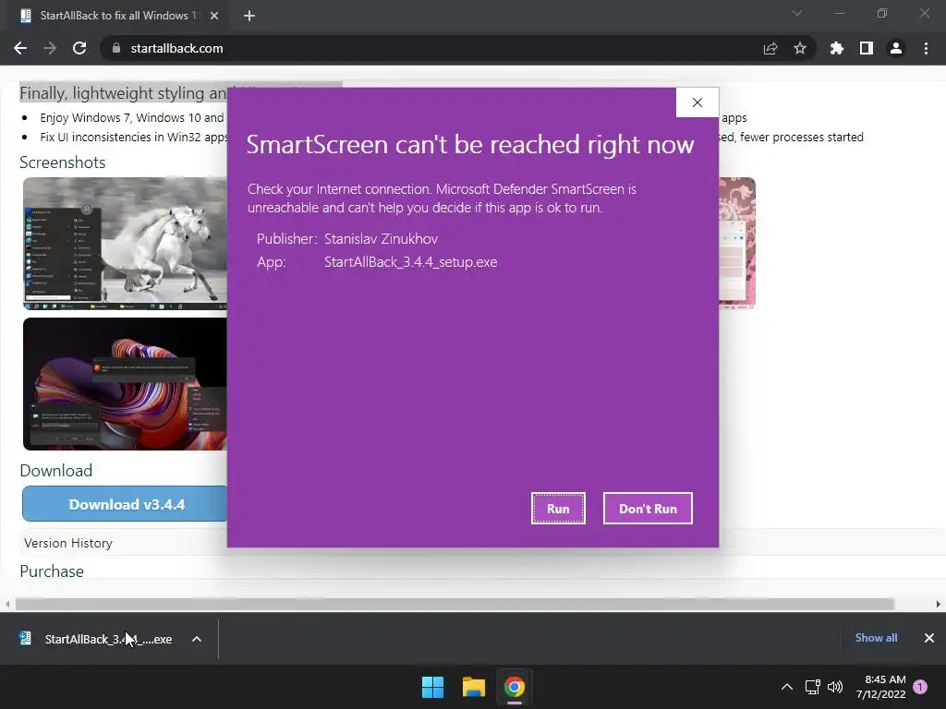
Task: Go back using Chrome's back arrow
Action: (20, 48)
